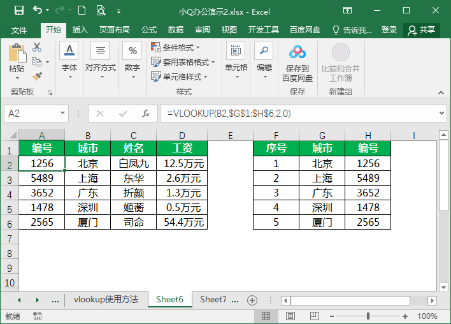The width and height of the screenshot is (451, 324).
Task: Switch to Normal view in status bar
Action: click(266, 316)
